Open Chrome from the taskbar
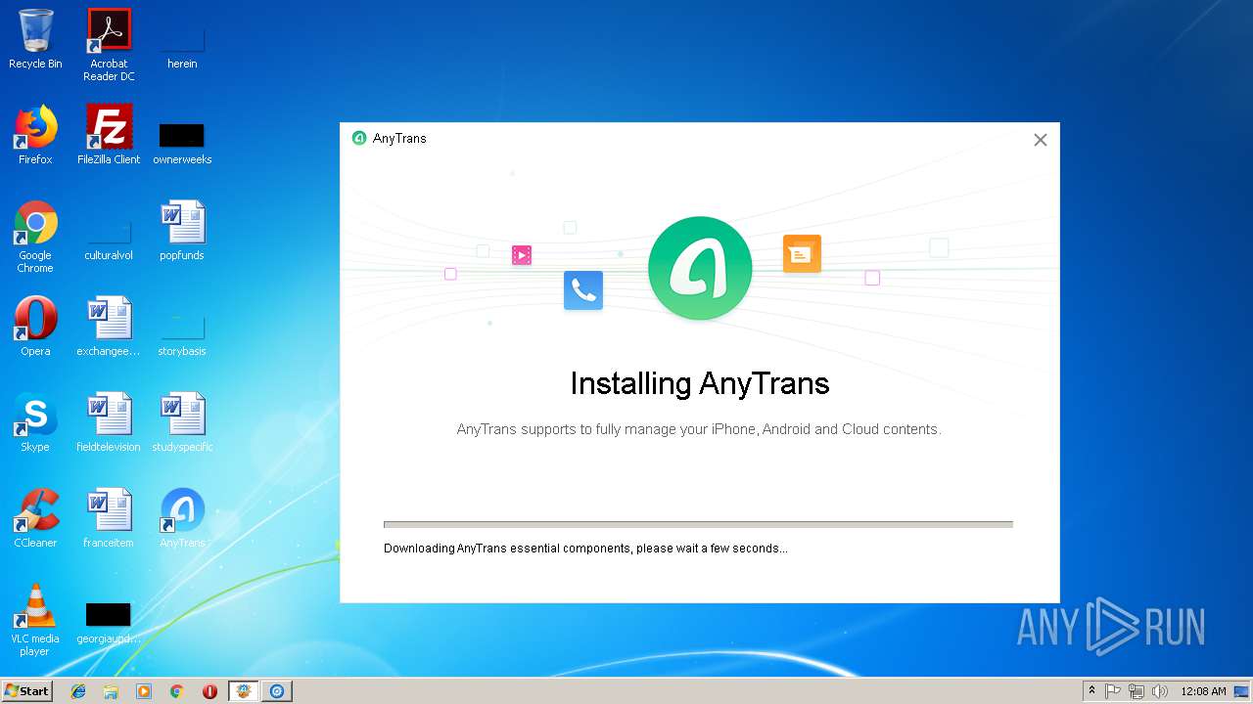1253x704 pixels. (x=177, y=691)
